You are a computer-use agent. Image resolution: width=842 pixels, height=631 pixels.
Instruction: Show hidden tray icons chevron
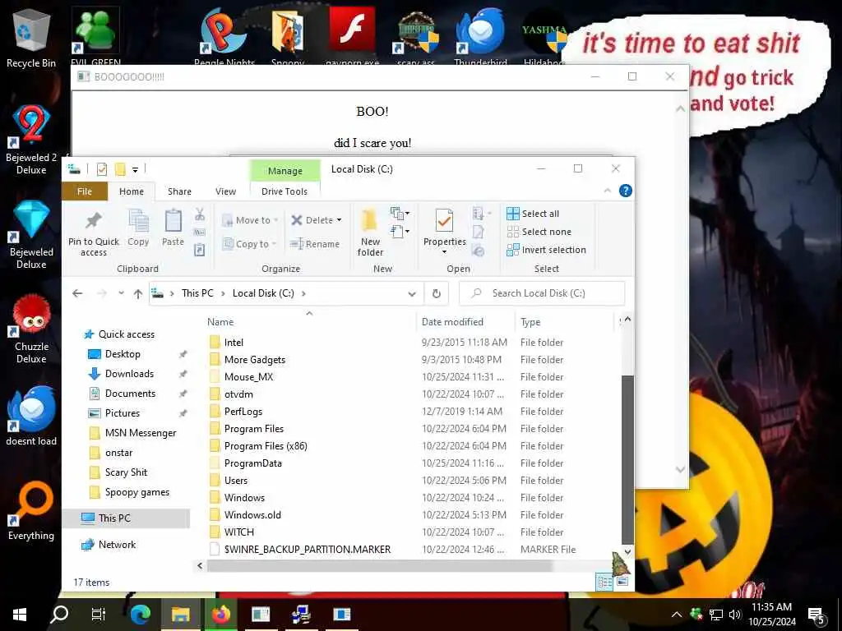click(677, 615)
